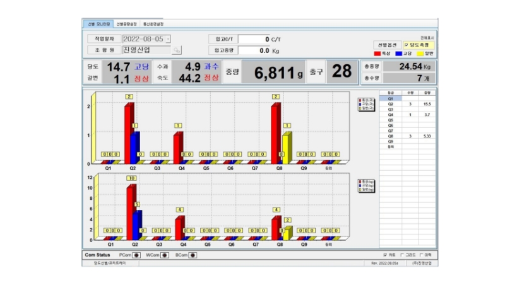Click the 44.2 숙도 value
This screenshot has height=290, width=505.
point(189,78)
